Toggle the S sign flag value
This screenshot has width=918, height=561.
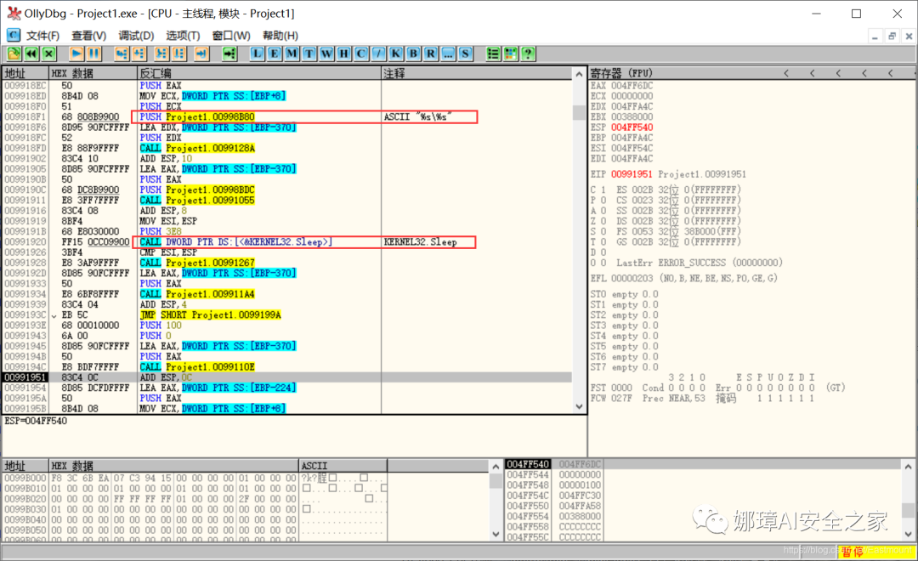603,231
